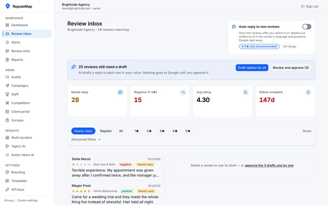The width and height of the screenshot is (328, 205).
Task: Filter by 5★ rating chip
Action: pyautogui.click(x=188, y=131)
